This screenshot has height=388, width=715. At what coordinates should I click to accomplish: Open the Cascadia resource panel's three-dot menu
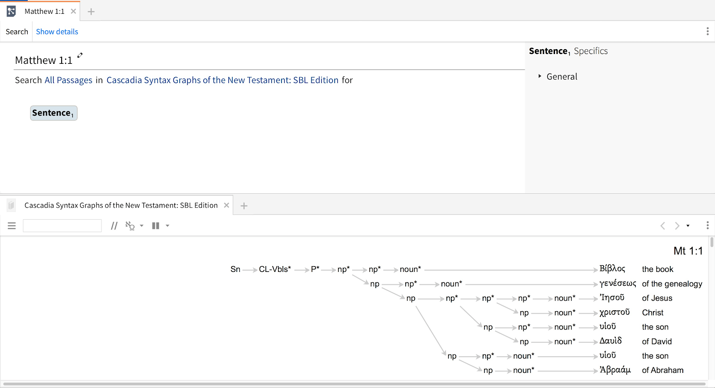[x=707, y=225]
